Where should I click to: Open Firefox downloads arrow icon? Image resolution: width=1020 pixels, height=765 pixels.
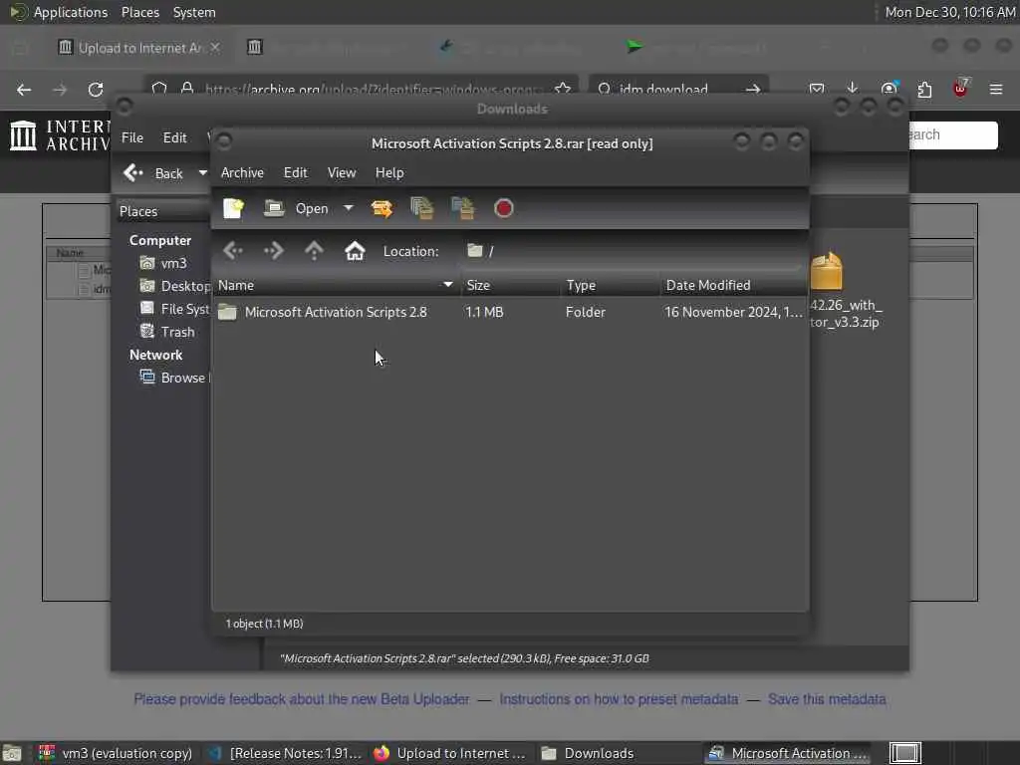click(853, 89)
